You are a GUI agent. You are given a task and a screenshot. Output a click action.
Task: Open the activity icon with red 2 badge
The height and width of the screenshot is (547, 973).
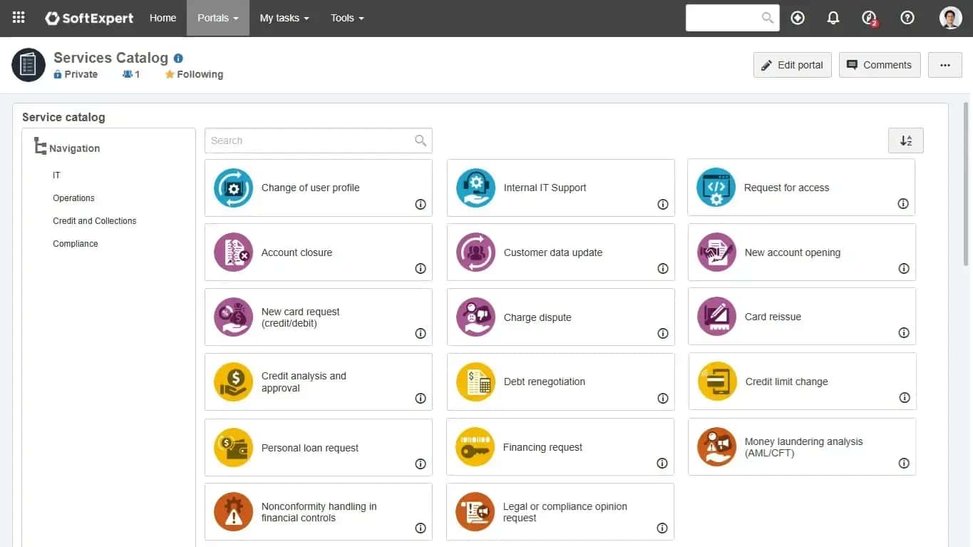coord(870,19)
